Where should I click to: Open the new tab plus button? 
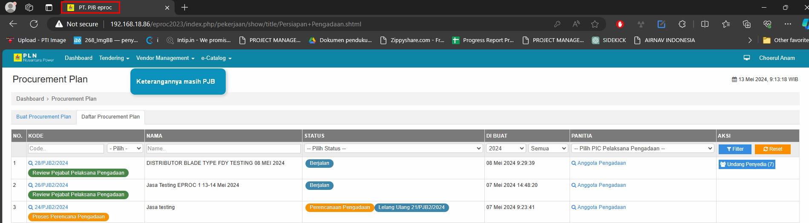click(x=184, y=8)
